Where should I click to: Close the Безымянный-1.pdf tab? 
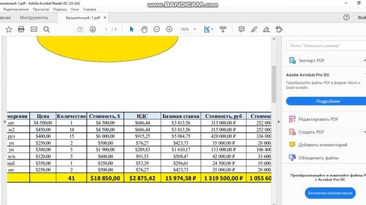click(x=105, y=18)
